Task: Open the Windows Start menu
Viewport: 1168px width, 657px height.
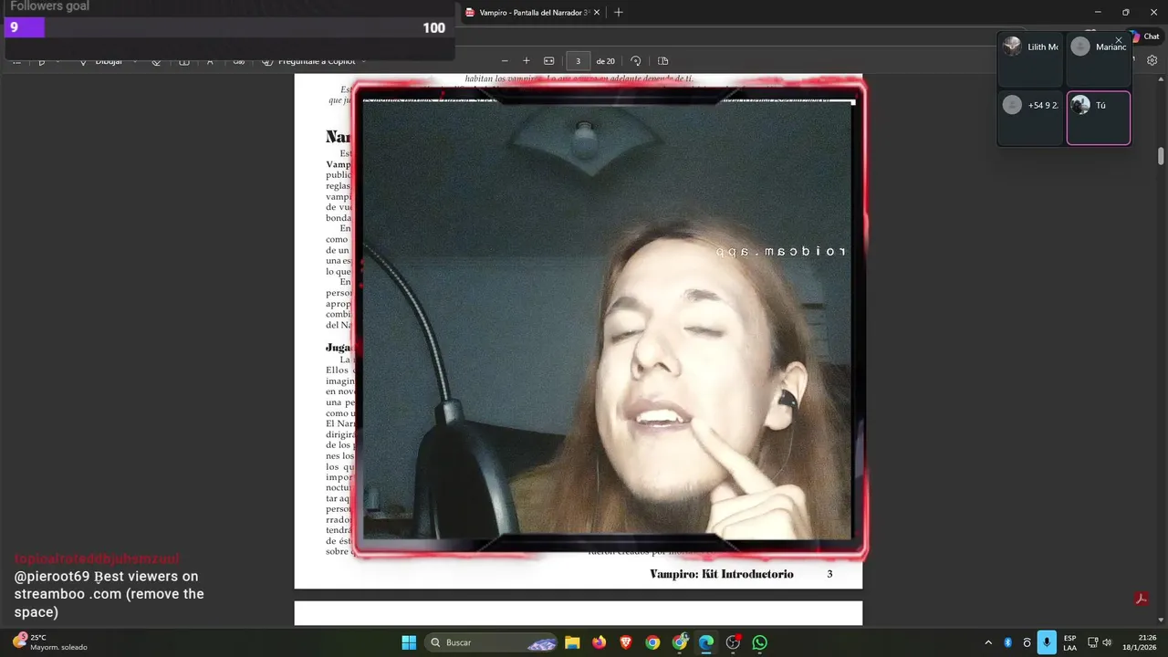Action: tap(409, 642)
